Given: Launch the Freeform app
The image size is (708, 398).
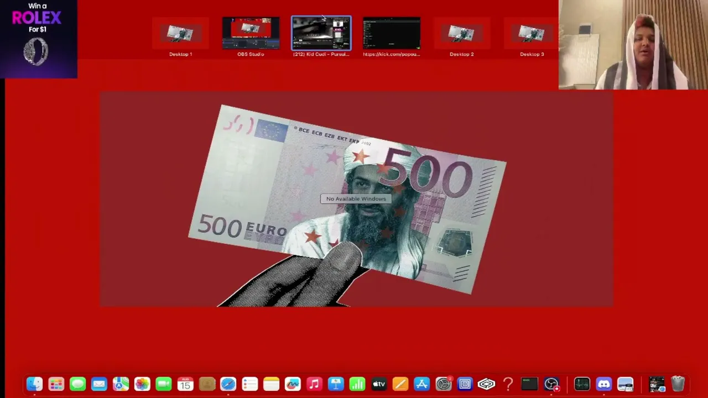Looking at the screenshot, I should point(293,384).
